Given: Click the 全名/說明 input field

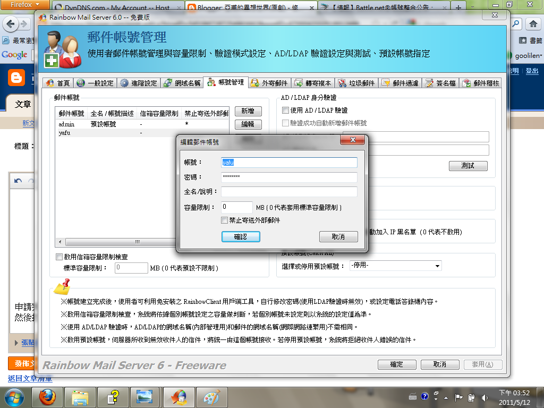Looking at the screenshot, I should (289, 191).
